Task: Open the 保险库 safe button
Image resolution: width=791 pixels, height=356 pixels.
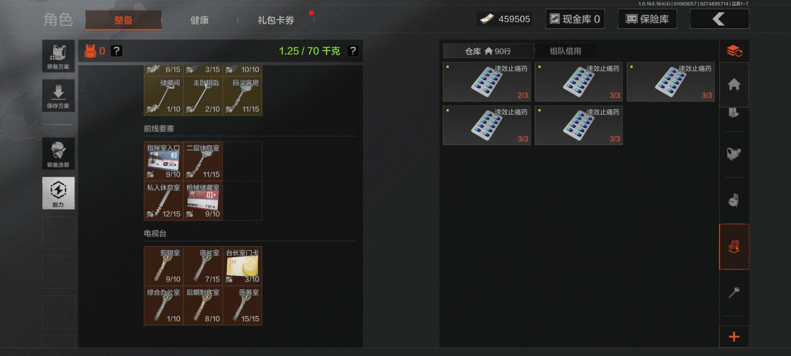Action: pyautogui.click(x=647, y=19)
